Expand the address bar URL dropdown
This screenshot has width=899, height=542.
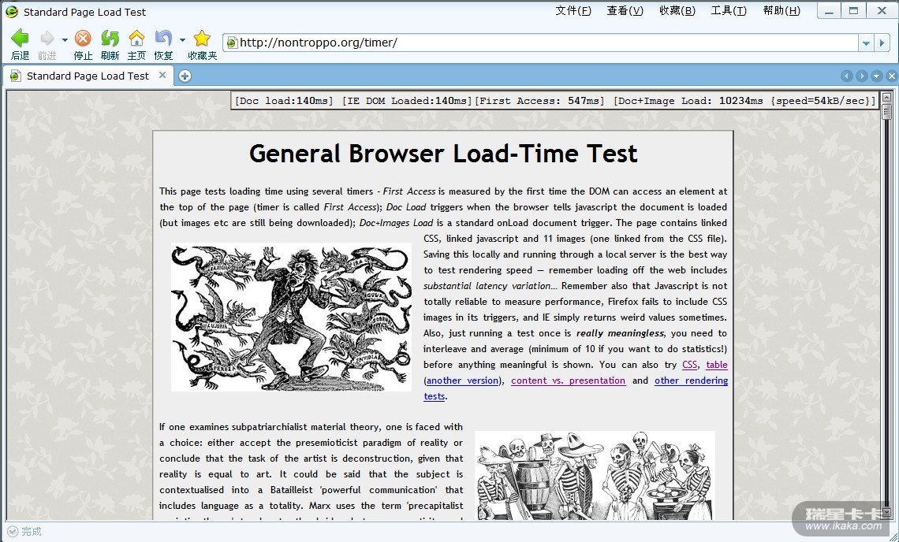pyautogui.click(x=866, y=43)
